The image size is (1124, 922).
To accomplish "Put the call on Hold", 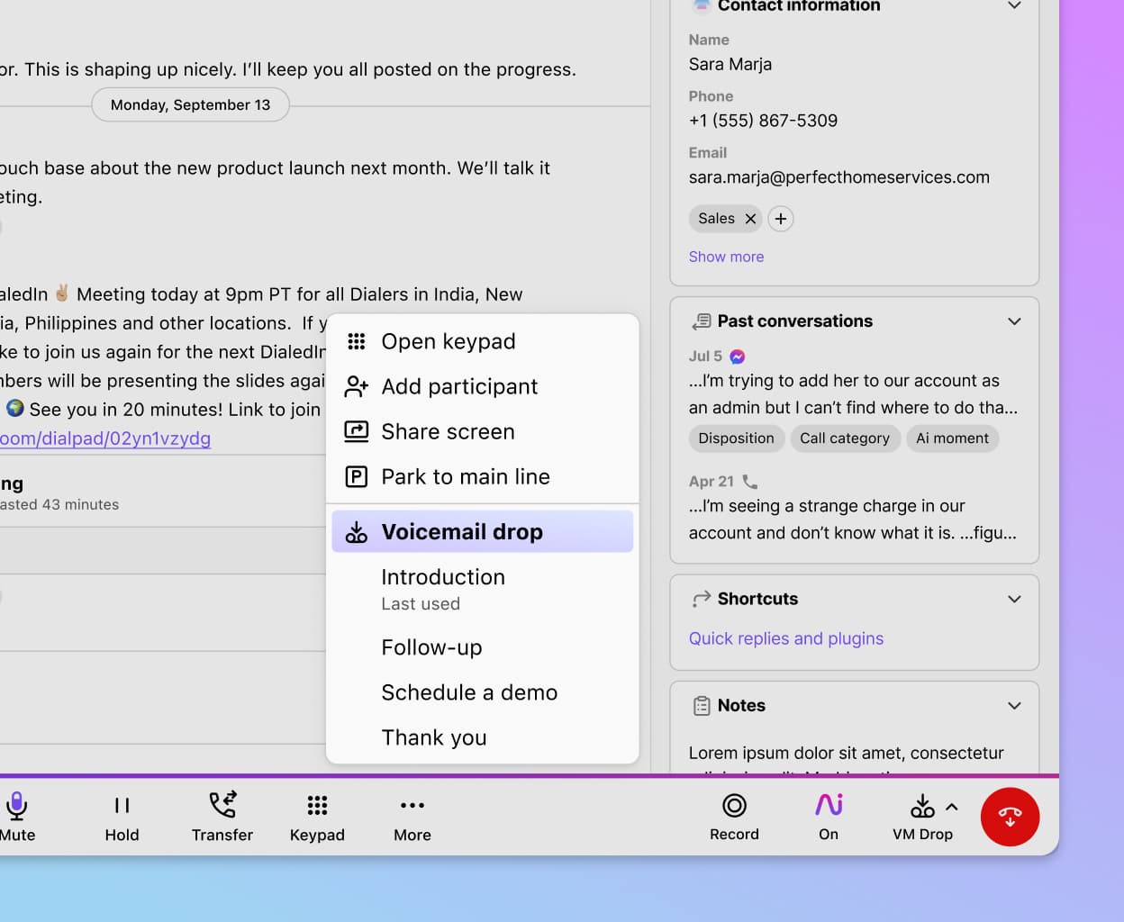I will tap(122, 806).
